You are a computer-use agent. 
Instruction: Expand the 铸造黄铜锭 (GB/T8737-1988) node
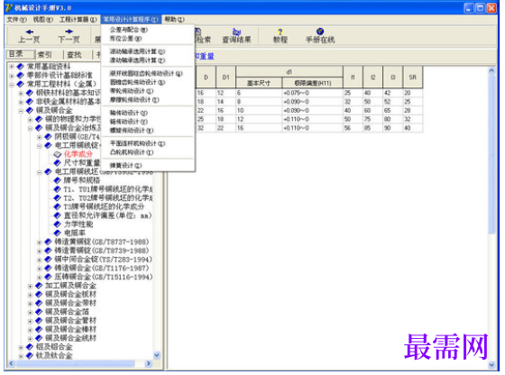40,242
